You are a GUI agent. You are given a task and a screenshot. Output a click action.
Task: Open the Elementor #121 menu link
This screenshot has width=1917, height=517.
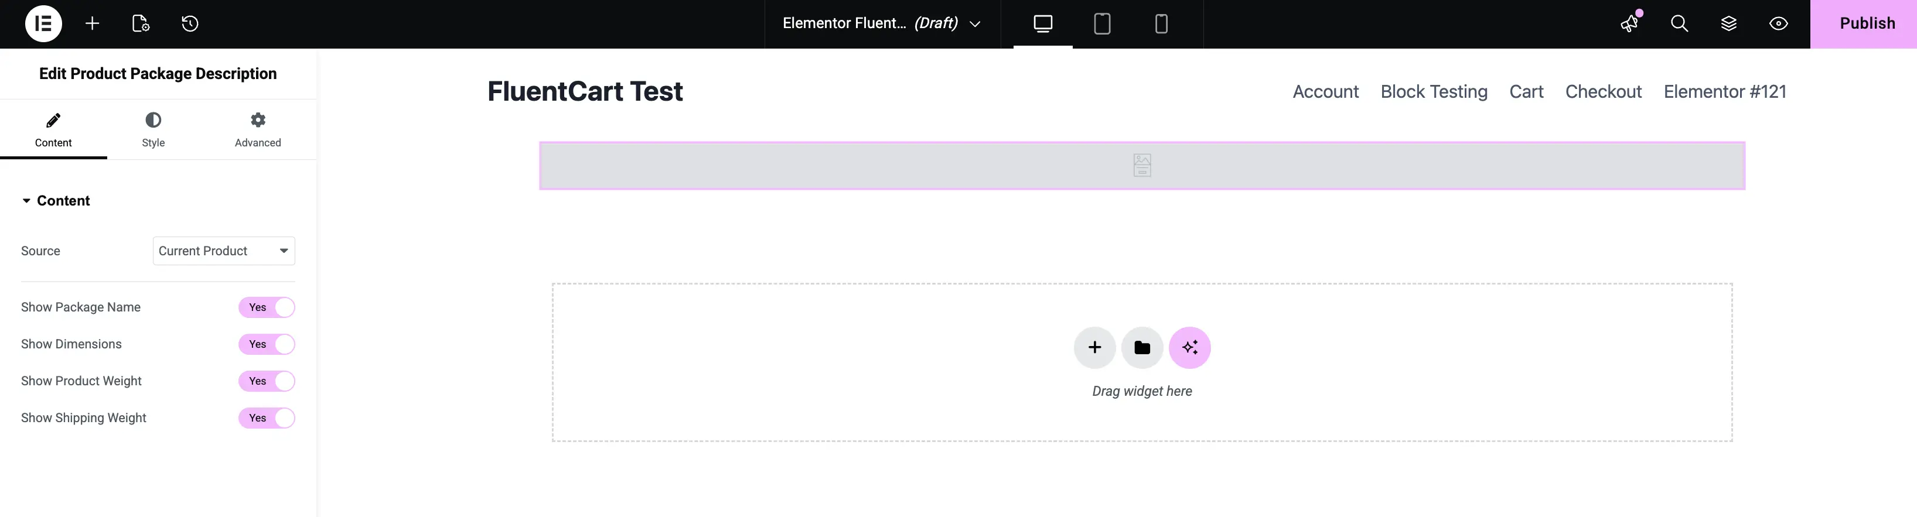click(1725, 91)
